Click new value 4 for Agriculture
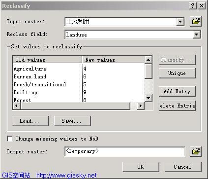Viewport: 208px width, 179px height. (85, 69)
